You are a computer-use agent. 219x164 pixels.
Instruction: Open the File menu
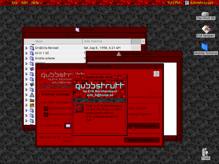(x=15, y=2)
